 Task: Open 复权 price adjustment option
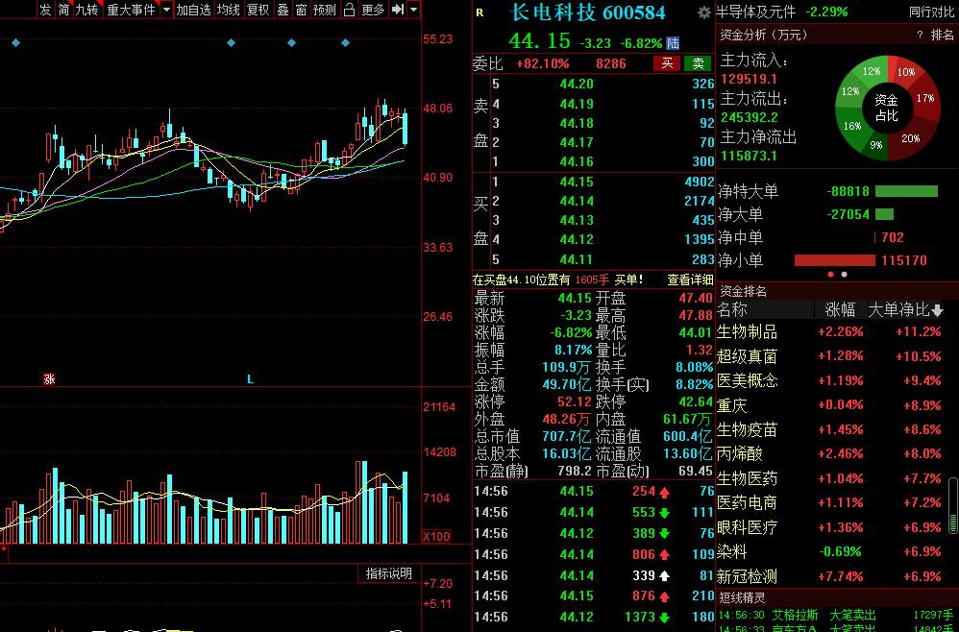coord(258,10)
